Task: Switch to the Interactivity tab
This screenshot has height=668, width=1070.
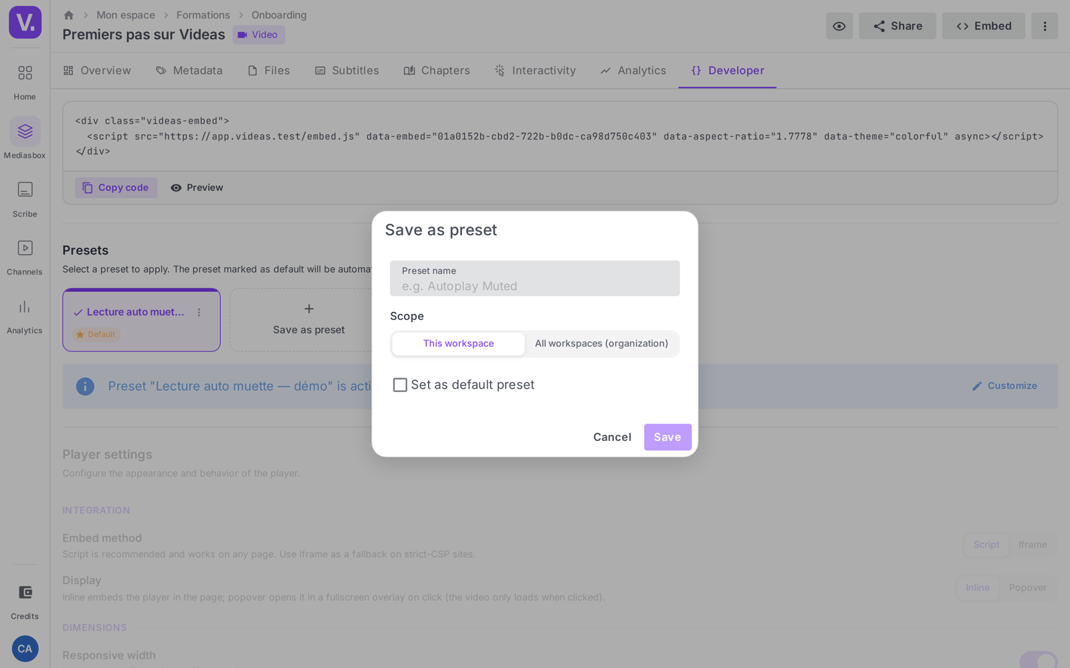Action: pos(535,71)
